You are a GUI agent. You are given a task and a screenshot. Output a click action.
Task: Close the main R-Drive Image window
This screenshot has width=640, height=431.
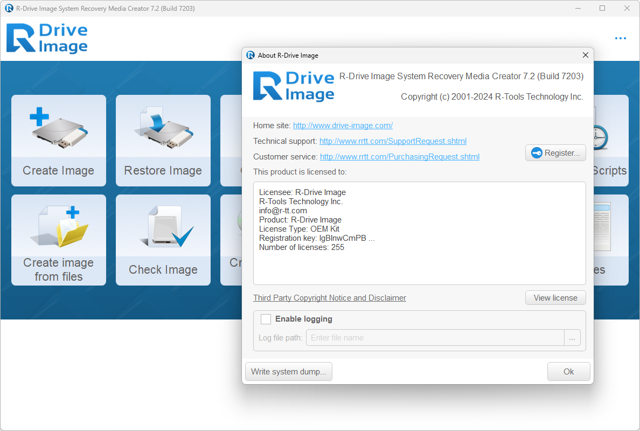click(x=627, y=8)
